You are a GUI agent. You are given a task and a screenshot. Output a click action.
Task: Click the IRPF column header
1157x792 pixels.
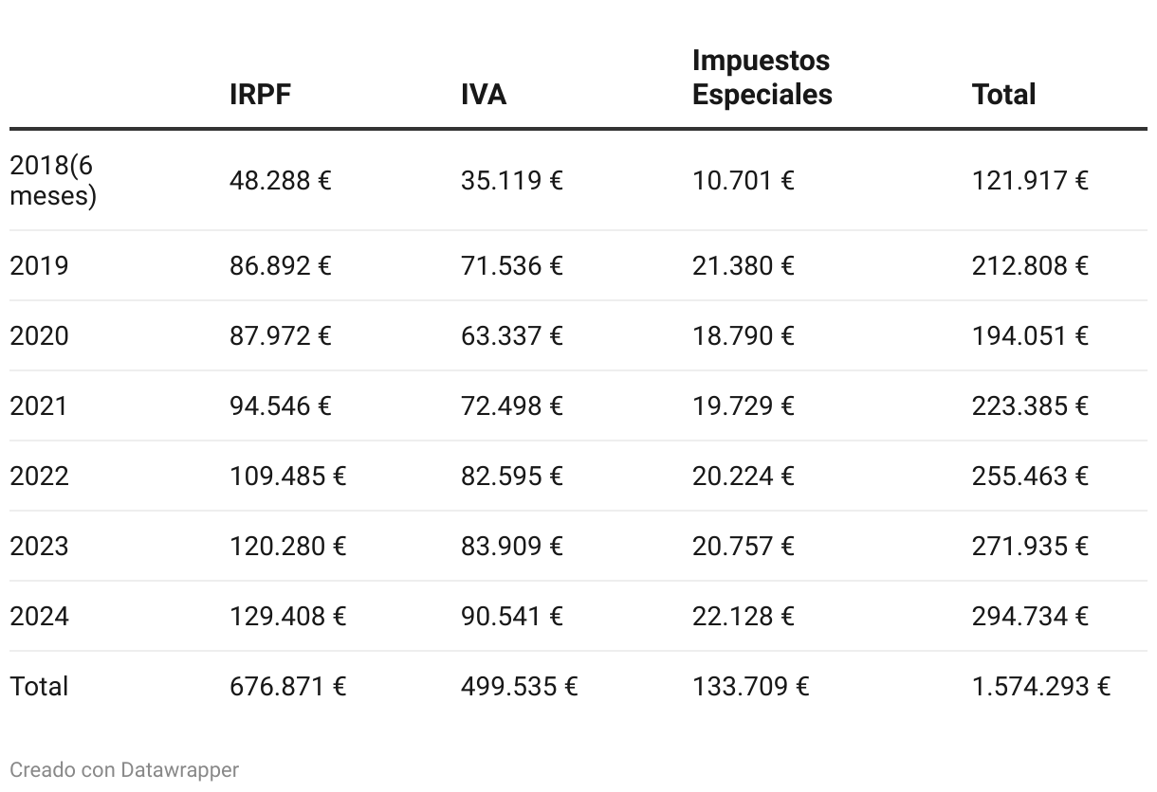[x=260, y=95]
